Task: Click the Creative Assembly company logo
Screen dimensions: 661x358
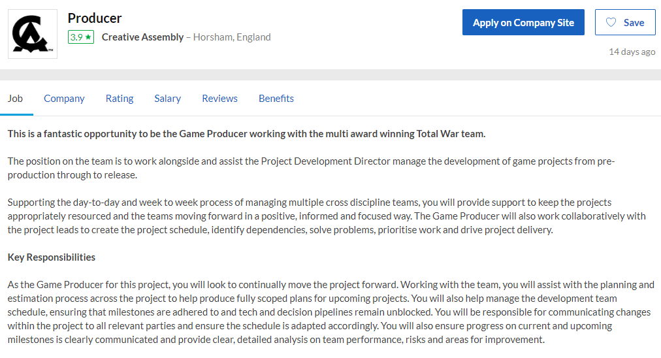Action: 33,34
